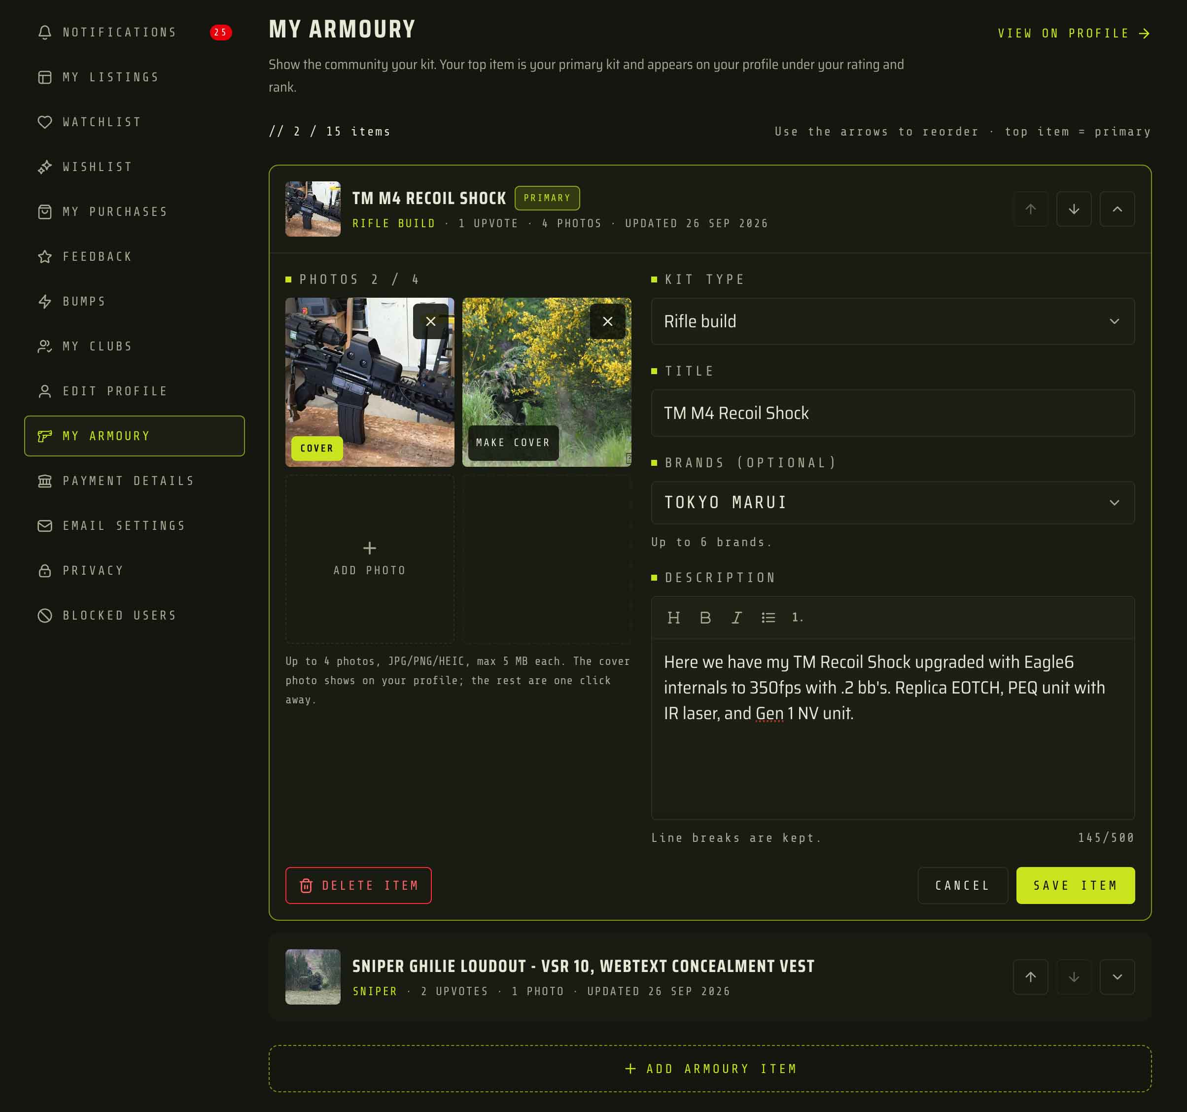The height and width of the screenshot is (1112, 1187).
Task: Click the Privacy padlock icon
Action: click(45, 571)
